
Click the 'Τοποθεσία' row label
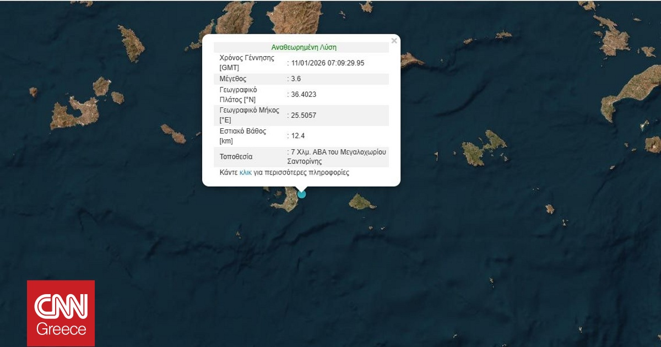pyautogui.click(x=236, y=157)
